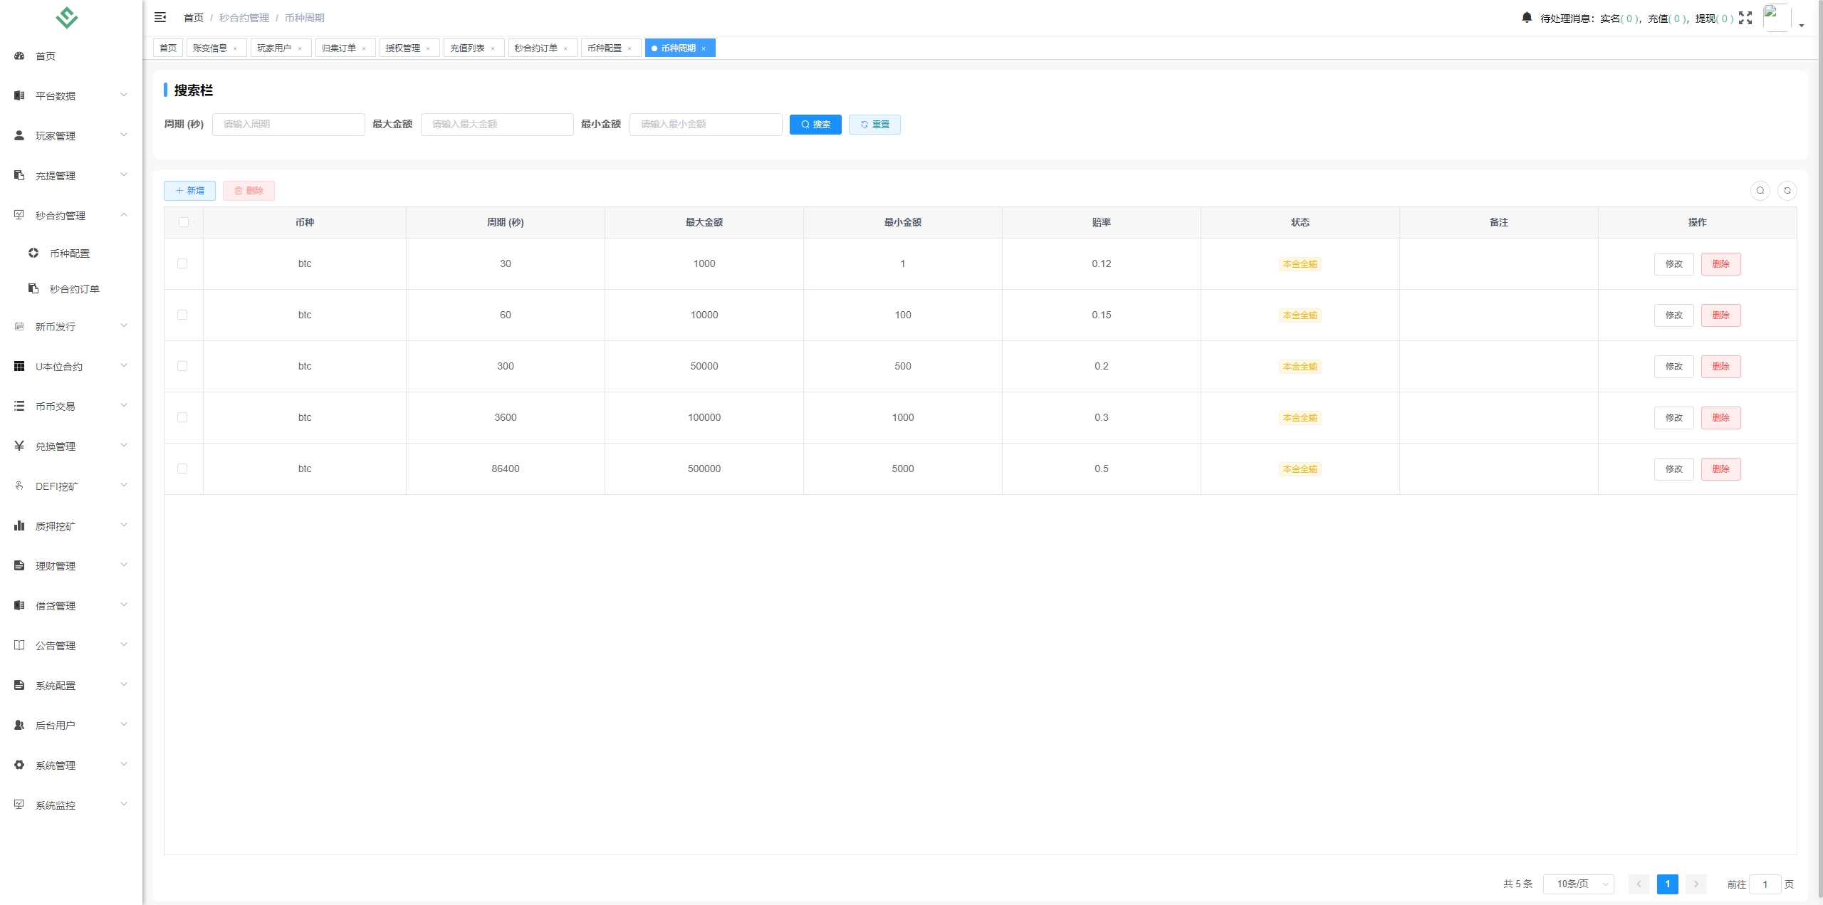1823x905 pixels.
Task: Switch to the 账变信息 tab
Action: click(x=216, y=48)
